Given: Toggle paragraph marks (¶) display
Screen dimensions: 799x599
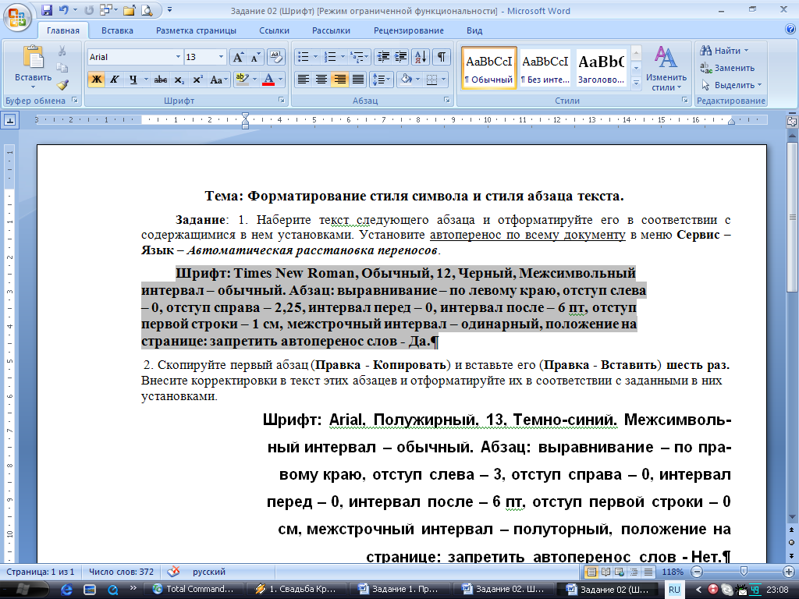Looking at the screenshot, I should pyautogui.click(x=442, y=57).
